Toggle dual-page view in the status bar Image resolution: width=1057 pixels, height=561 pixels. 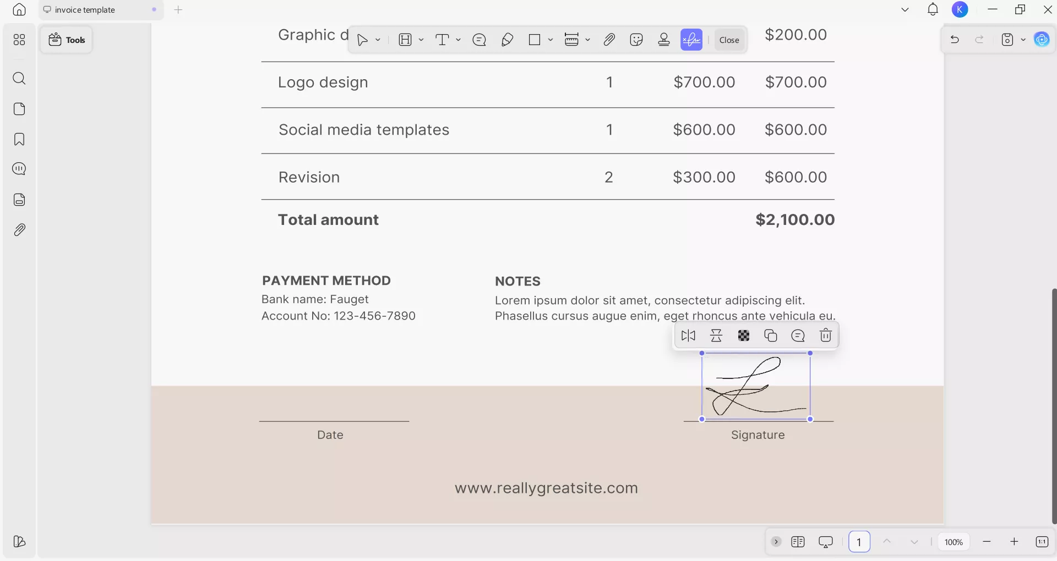coord(799,542)
